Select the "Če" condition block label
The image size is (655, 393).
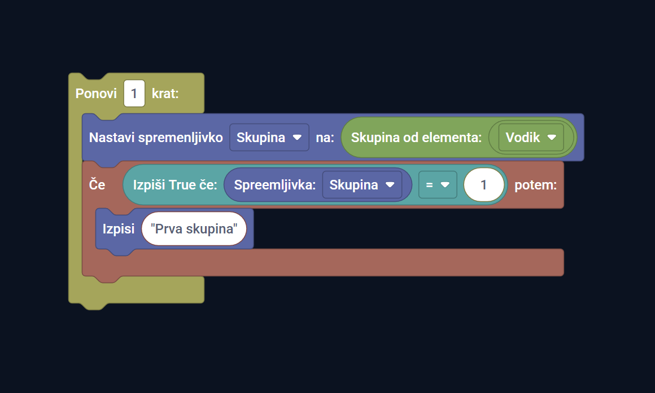pos(97,185)
